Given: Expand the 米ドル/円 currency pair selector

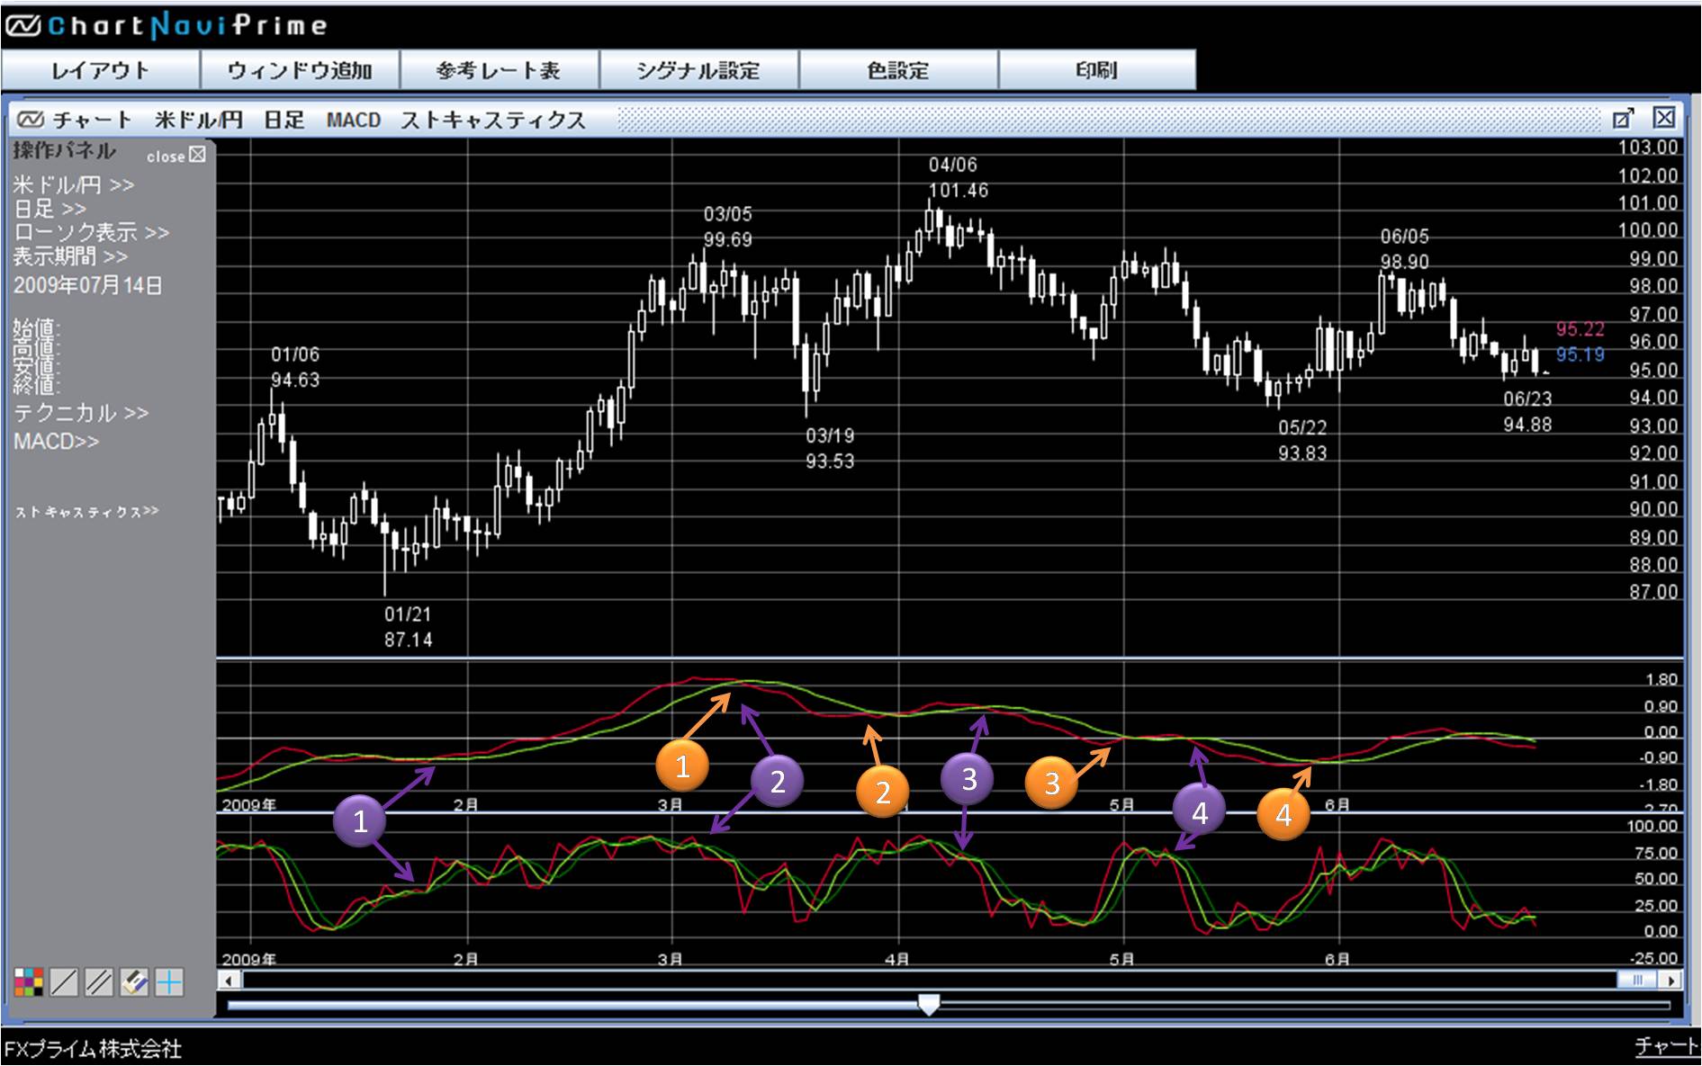Looking at the screenshot, I should pyautogui.click(x=73, y=185).
